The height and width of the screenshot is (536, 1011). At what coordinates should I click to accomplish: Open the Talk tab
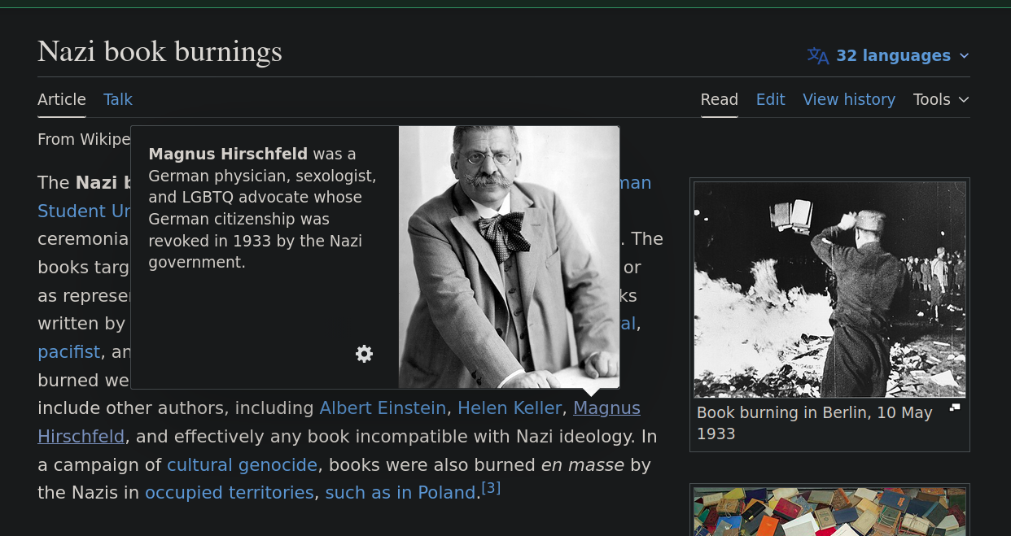pyautogui.click(x=118, y=99)
